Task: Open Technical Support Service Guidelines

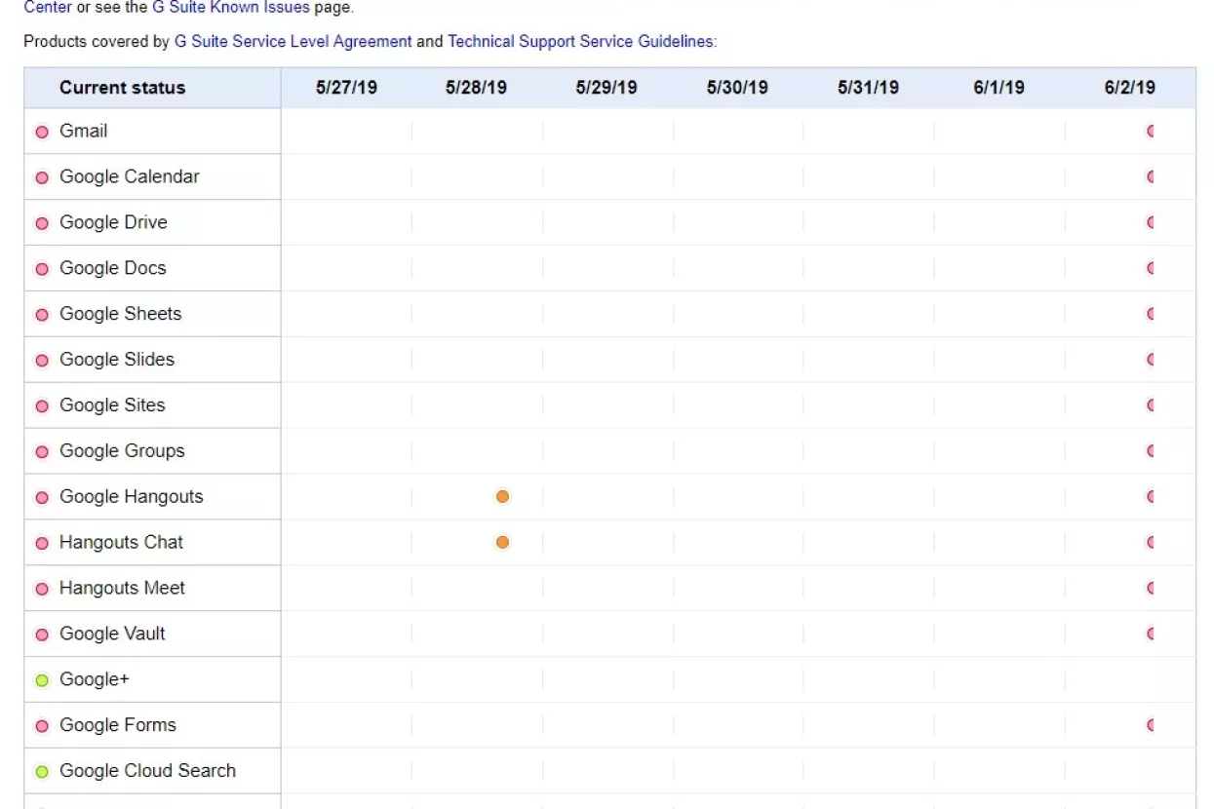Action: click(x=579, y=41)
